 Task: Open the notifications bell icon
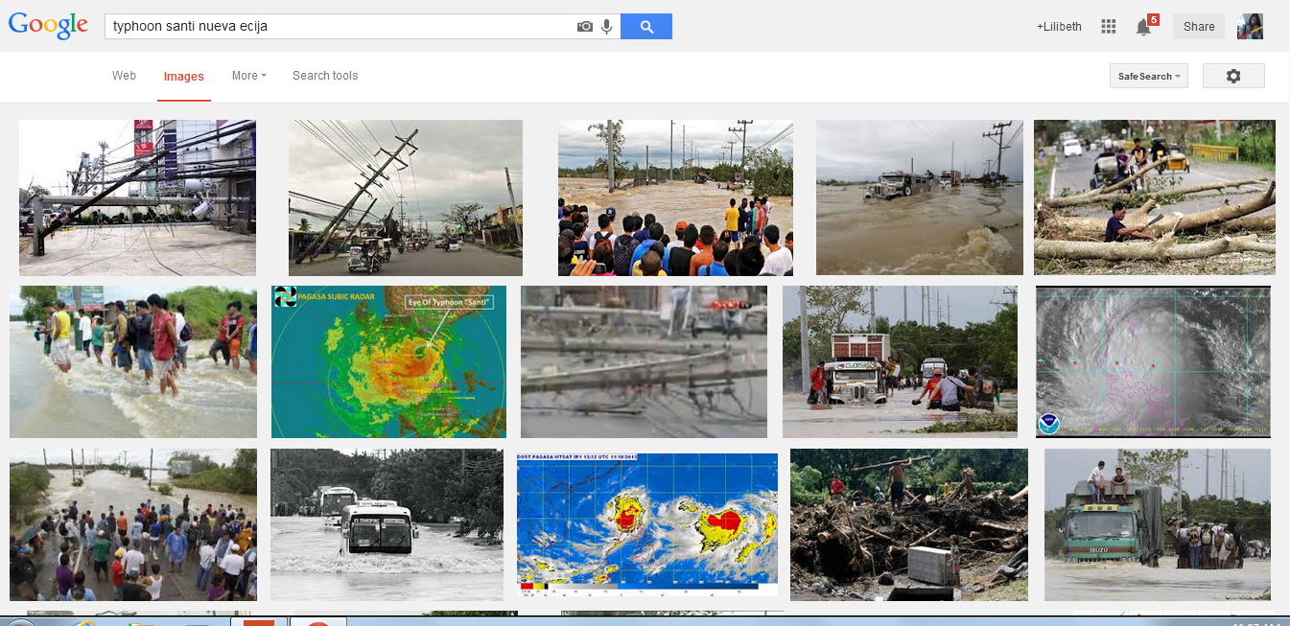(x=1143, y=27)
